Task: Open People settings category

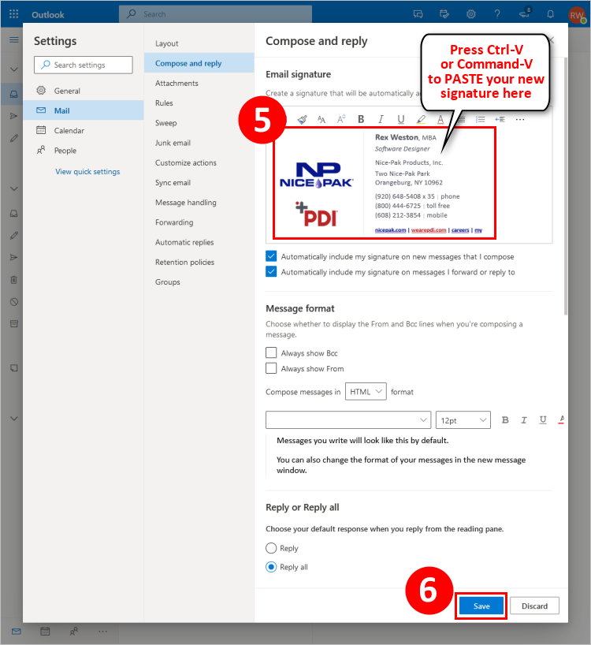Action: 84,151
